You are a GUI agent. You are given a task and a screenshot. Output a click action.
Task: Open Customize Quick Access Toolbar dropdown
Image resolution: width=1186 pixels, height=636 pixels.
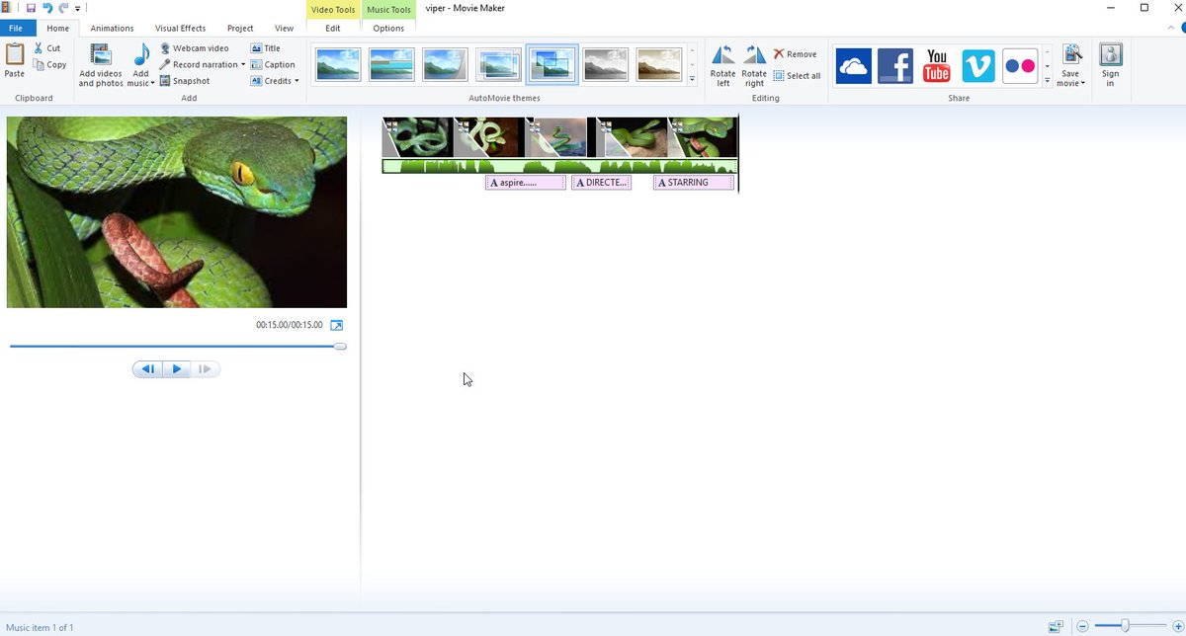click(77, 8)
